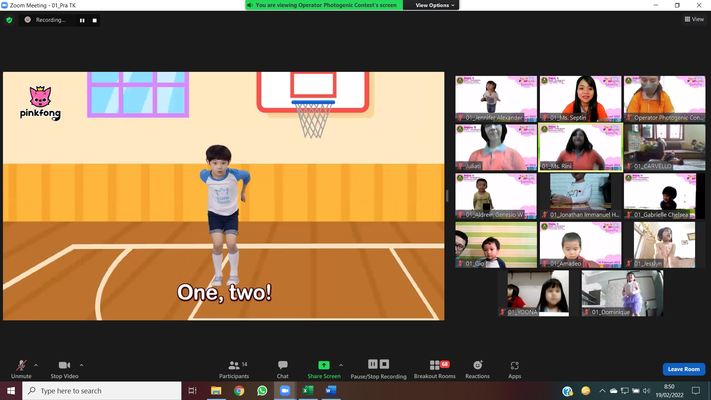
Task: Click weather icon in system tray
Action: click(x=586, y=391)
